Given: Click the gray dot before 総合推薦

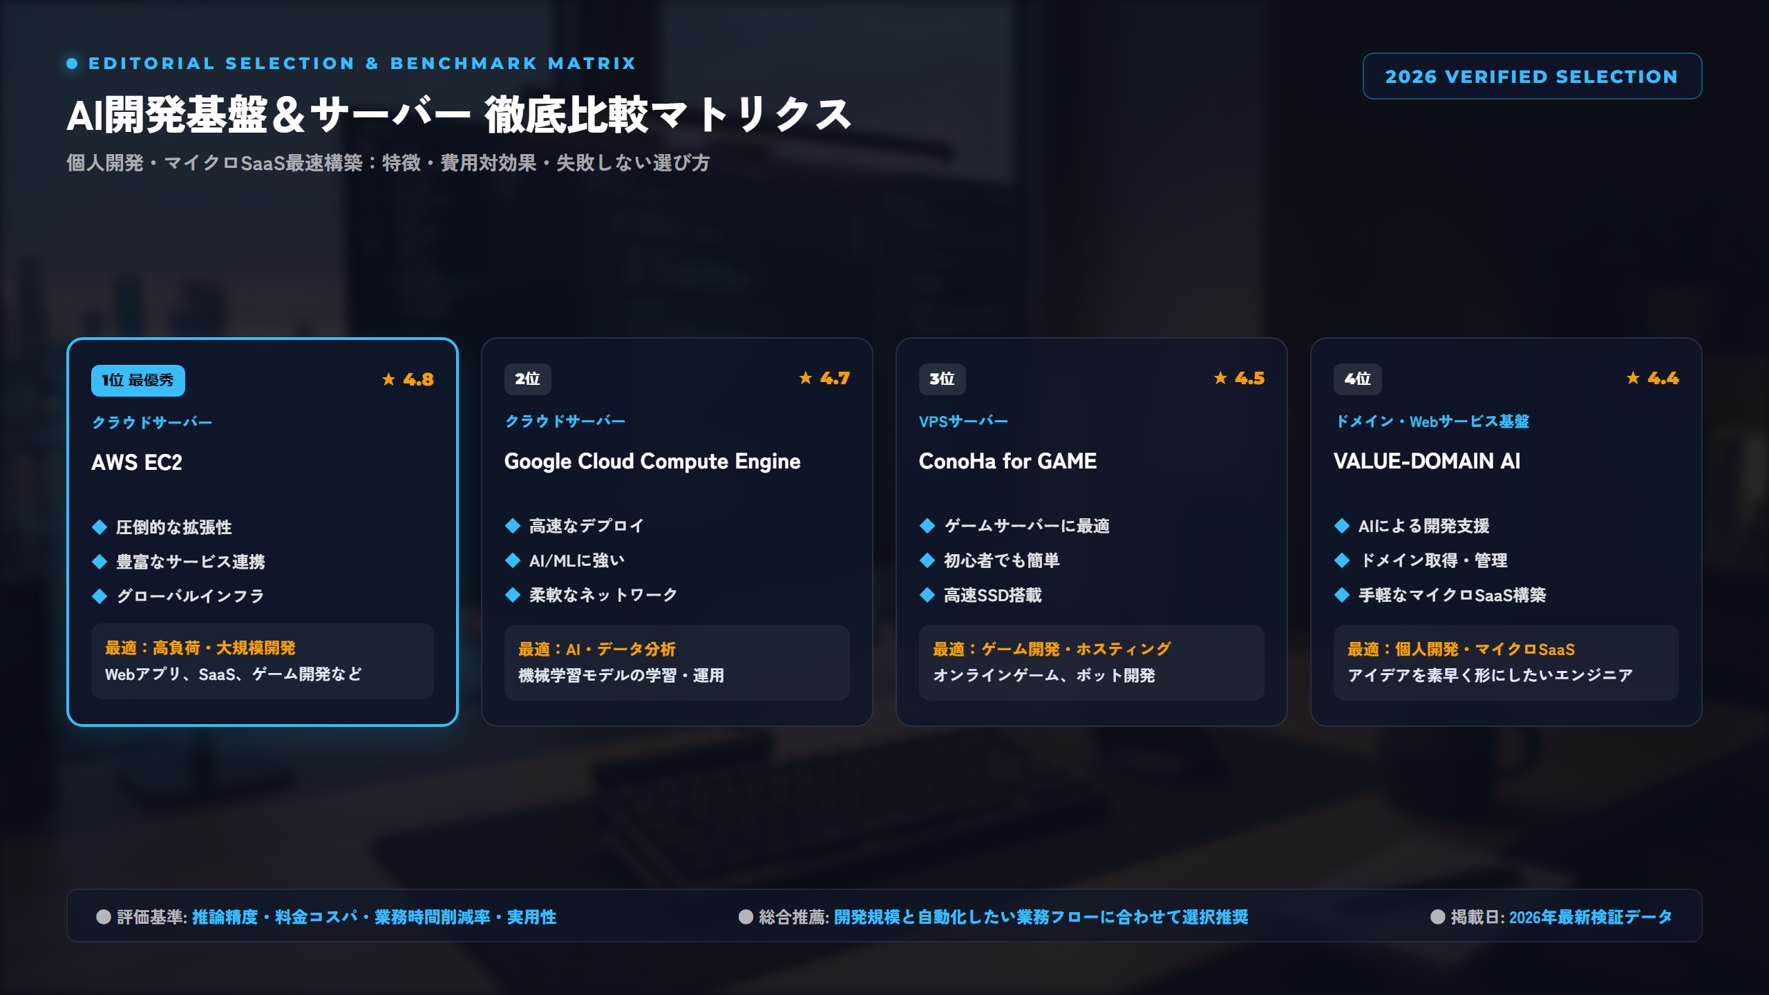Looking at the screenshot, I should pos(746,917).
